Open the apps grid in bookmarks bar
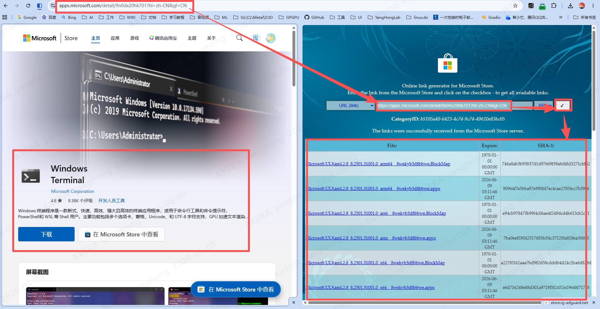The width and height of the screenshot is (600, 309). point(5,17)
